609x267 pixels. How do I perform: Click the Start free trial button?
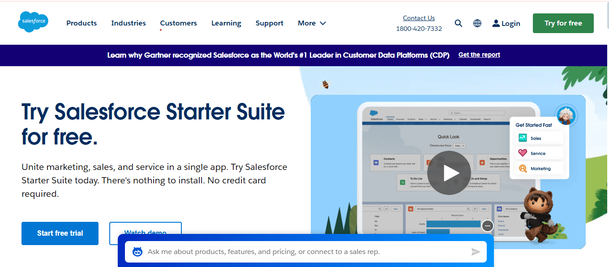60,233
